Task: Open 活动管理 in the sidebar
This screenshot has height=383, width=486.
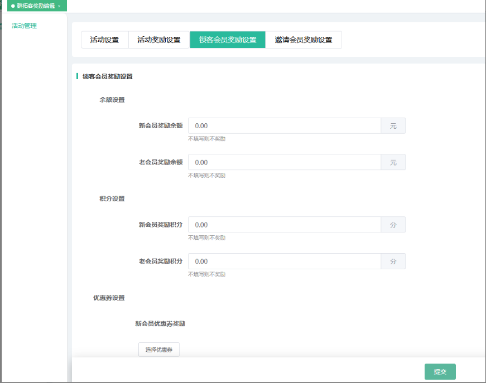Action: pyautogui.click(x=24, y=26)
